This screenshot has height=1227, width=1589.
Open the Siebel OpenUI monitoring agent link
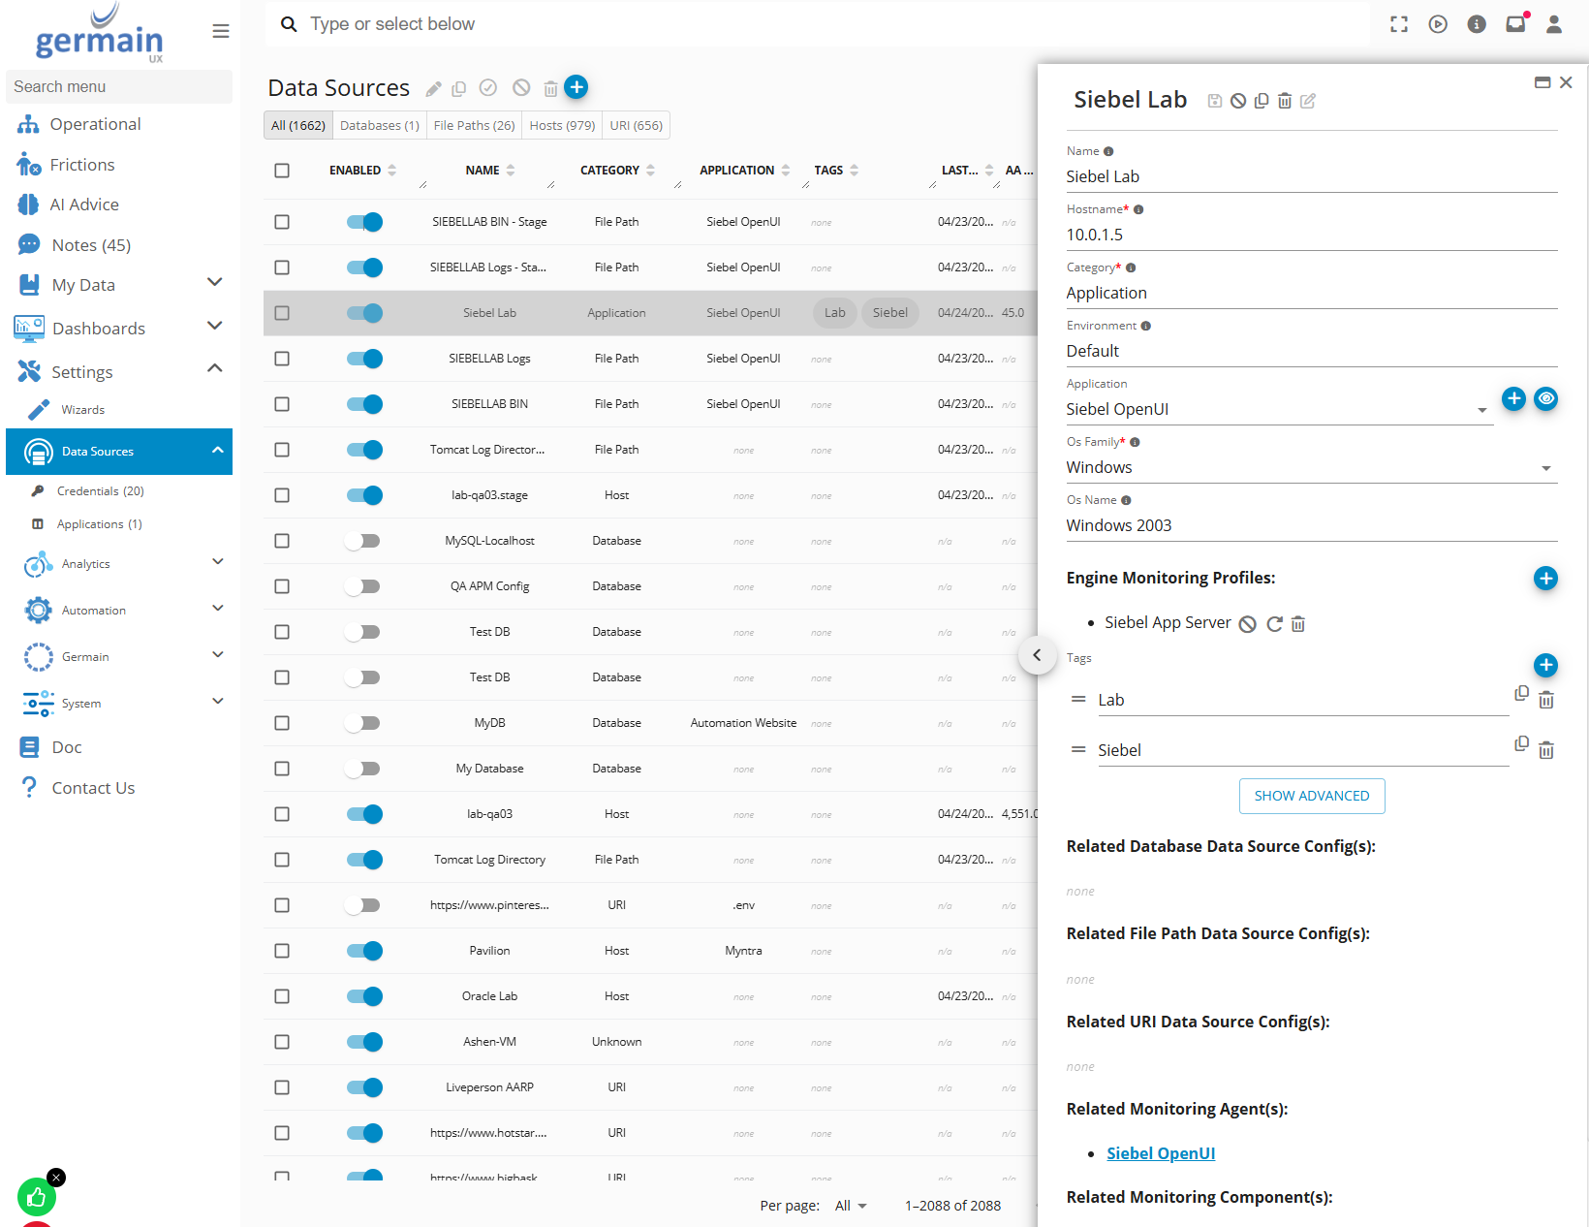(1160, 1153)
